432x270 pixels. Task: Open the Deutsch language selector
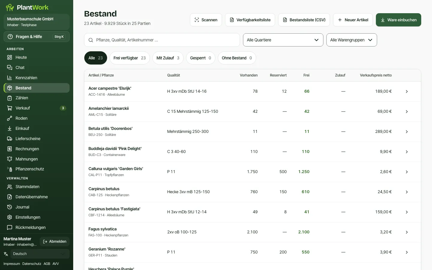coord(40,254)
